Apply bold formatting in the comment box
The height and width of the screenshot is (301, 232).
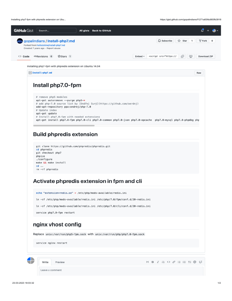153,262
